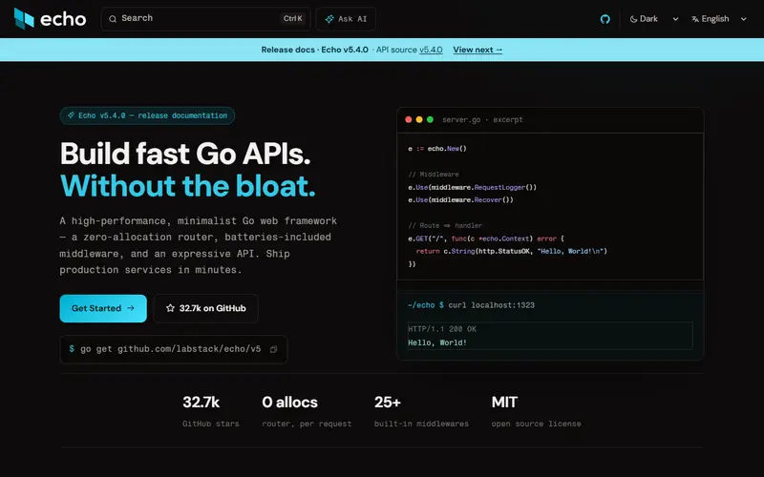The height and width of the screenshot is (477, 764).
Task: Click the echo logo icon
Action: click(x=24, y=18)
